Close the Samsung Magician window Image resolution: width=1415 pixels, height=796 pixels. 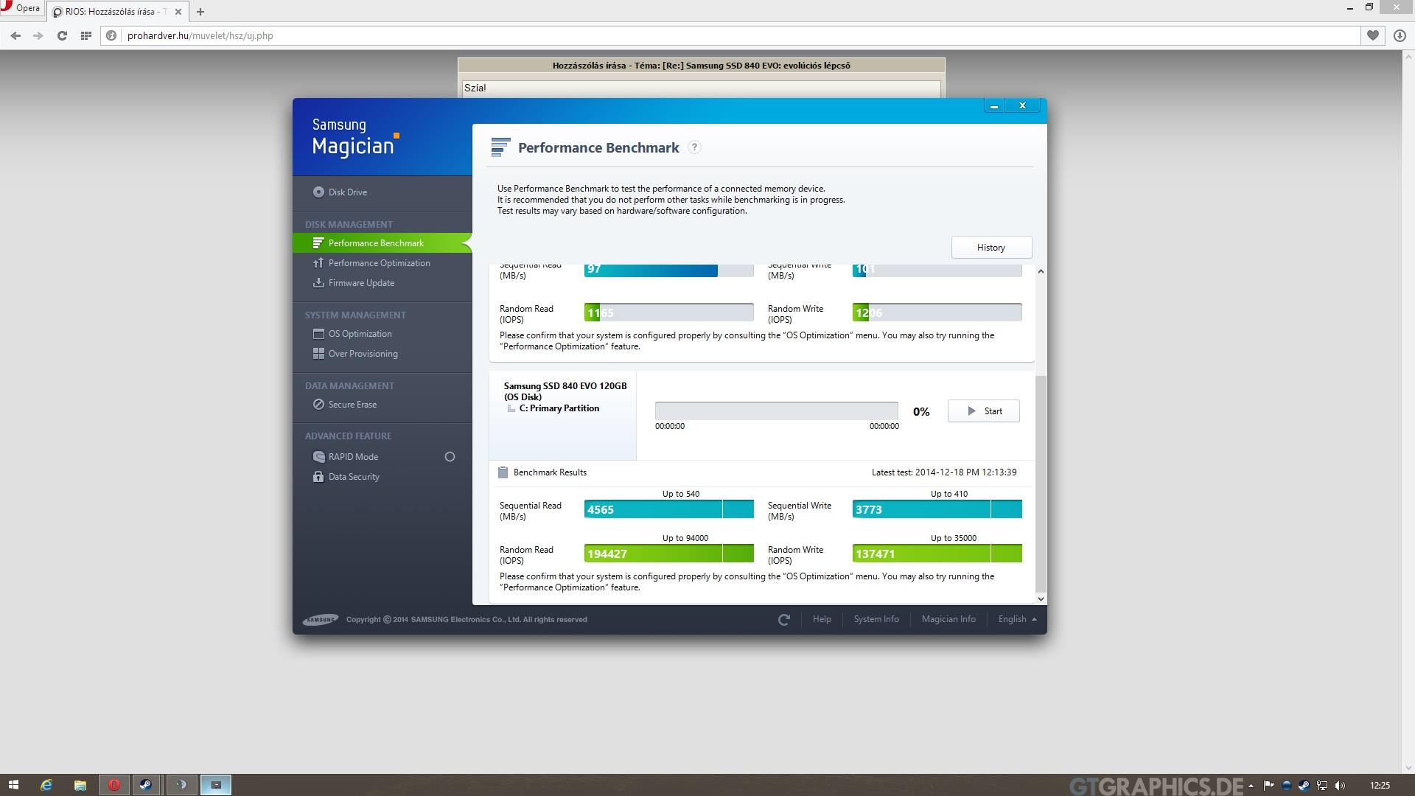tap(1022, 105)
